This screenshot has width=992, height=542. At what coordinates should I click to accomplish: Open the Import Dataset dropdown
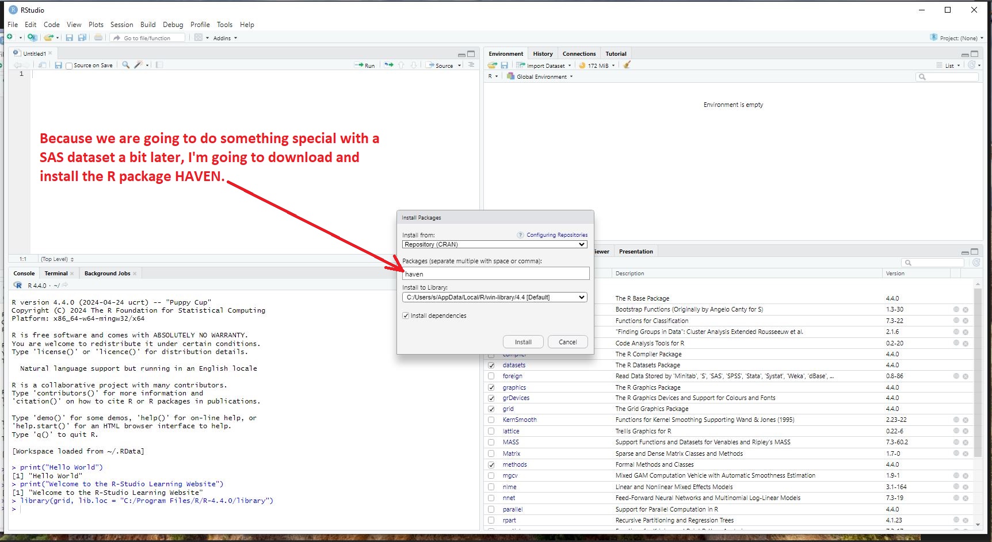[544, 66]
